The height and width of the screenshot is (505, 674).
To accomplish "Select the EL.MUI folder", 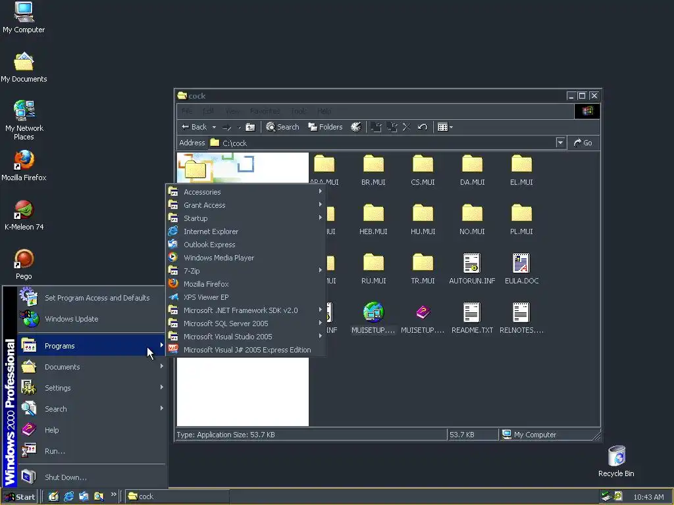I will [x=521, y=170].
